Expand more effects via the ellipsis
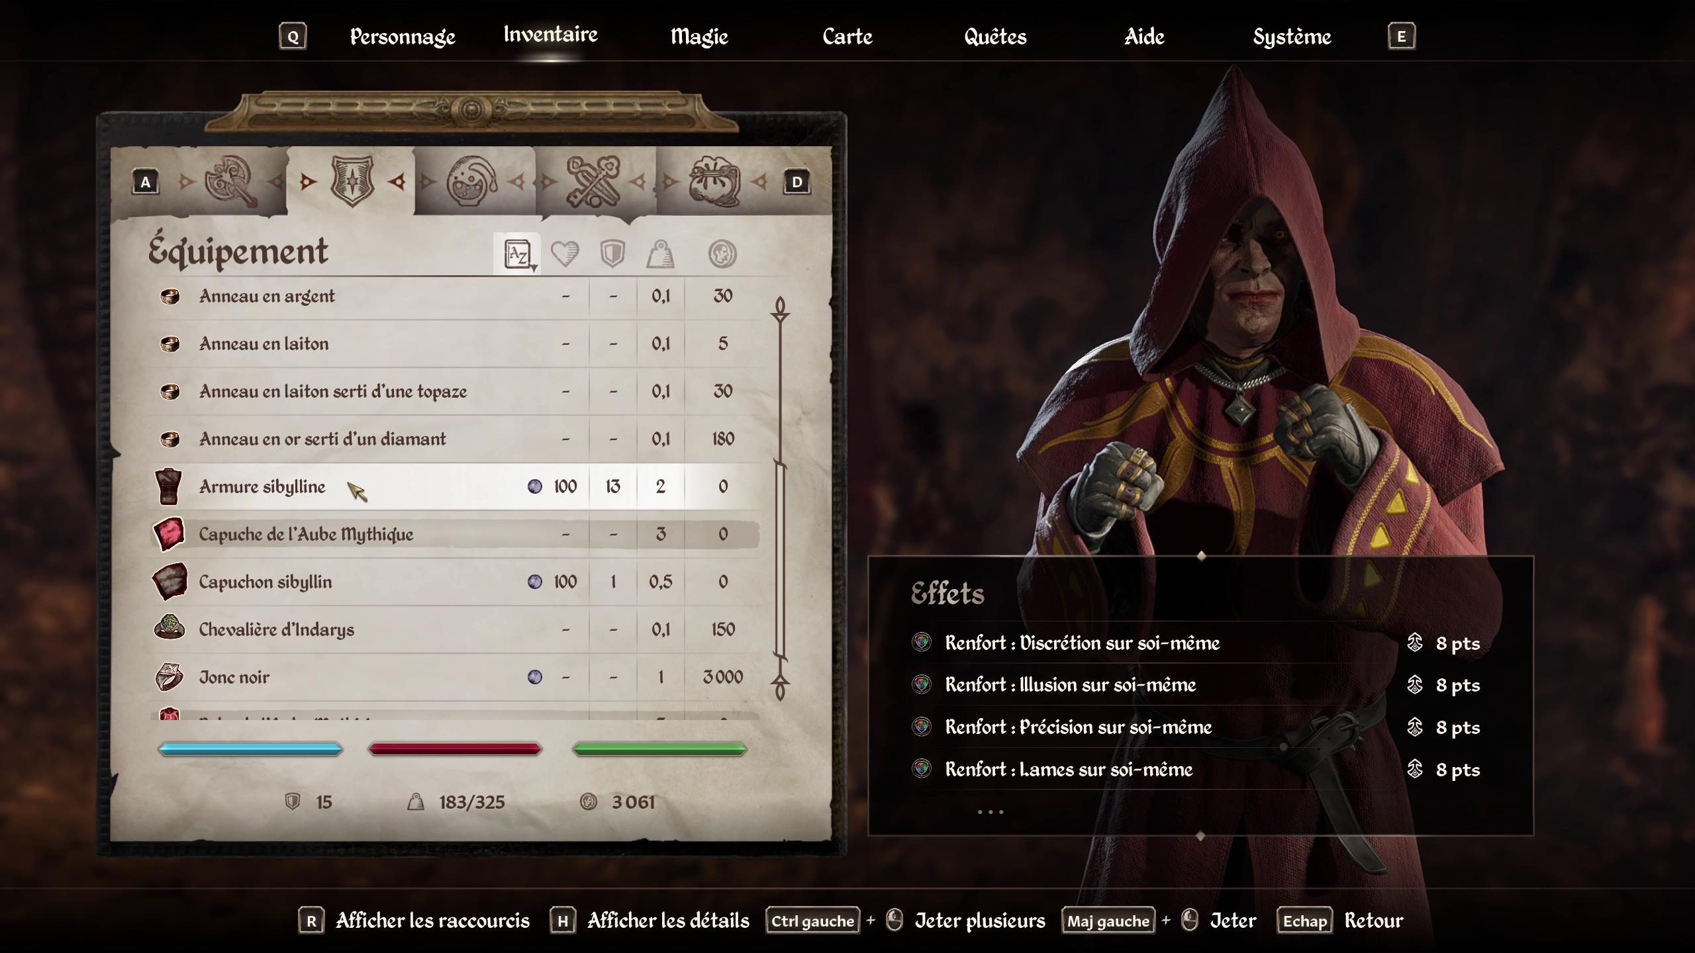The image size is (1695, 953). (991, 811)
